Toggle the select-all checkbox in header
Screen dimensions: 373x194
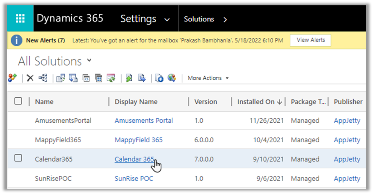(18, 101)
